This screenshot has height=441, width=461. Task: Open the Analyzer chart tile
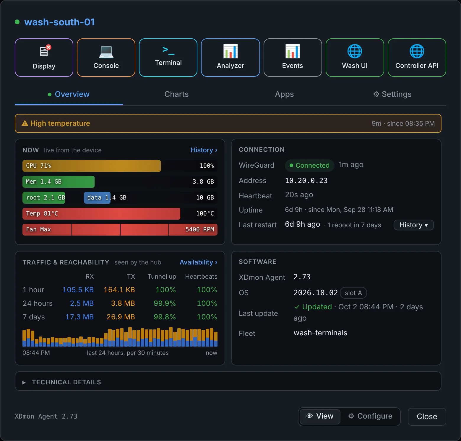click(230, 58)
